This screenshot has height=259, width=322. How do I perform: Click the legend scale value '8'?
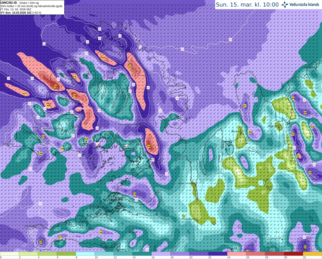point(76,257)
